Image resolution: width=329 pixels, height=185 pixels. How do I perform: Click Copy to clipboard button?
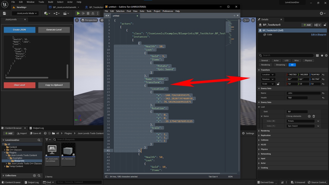click(54, 85)
